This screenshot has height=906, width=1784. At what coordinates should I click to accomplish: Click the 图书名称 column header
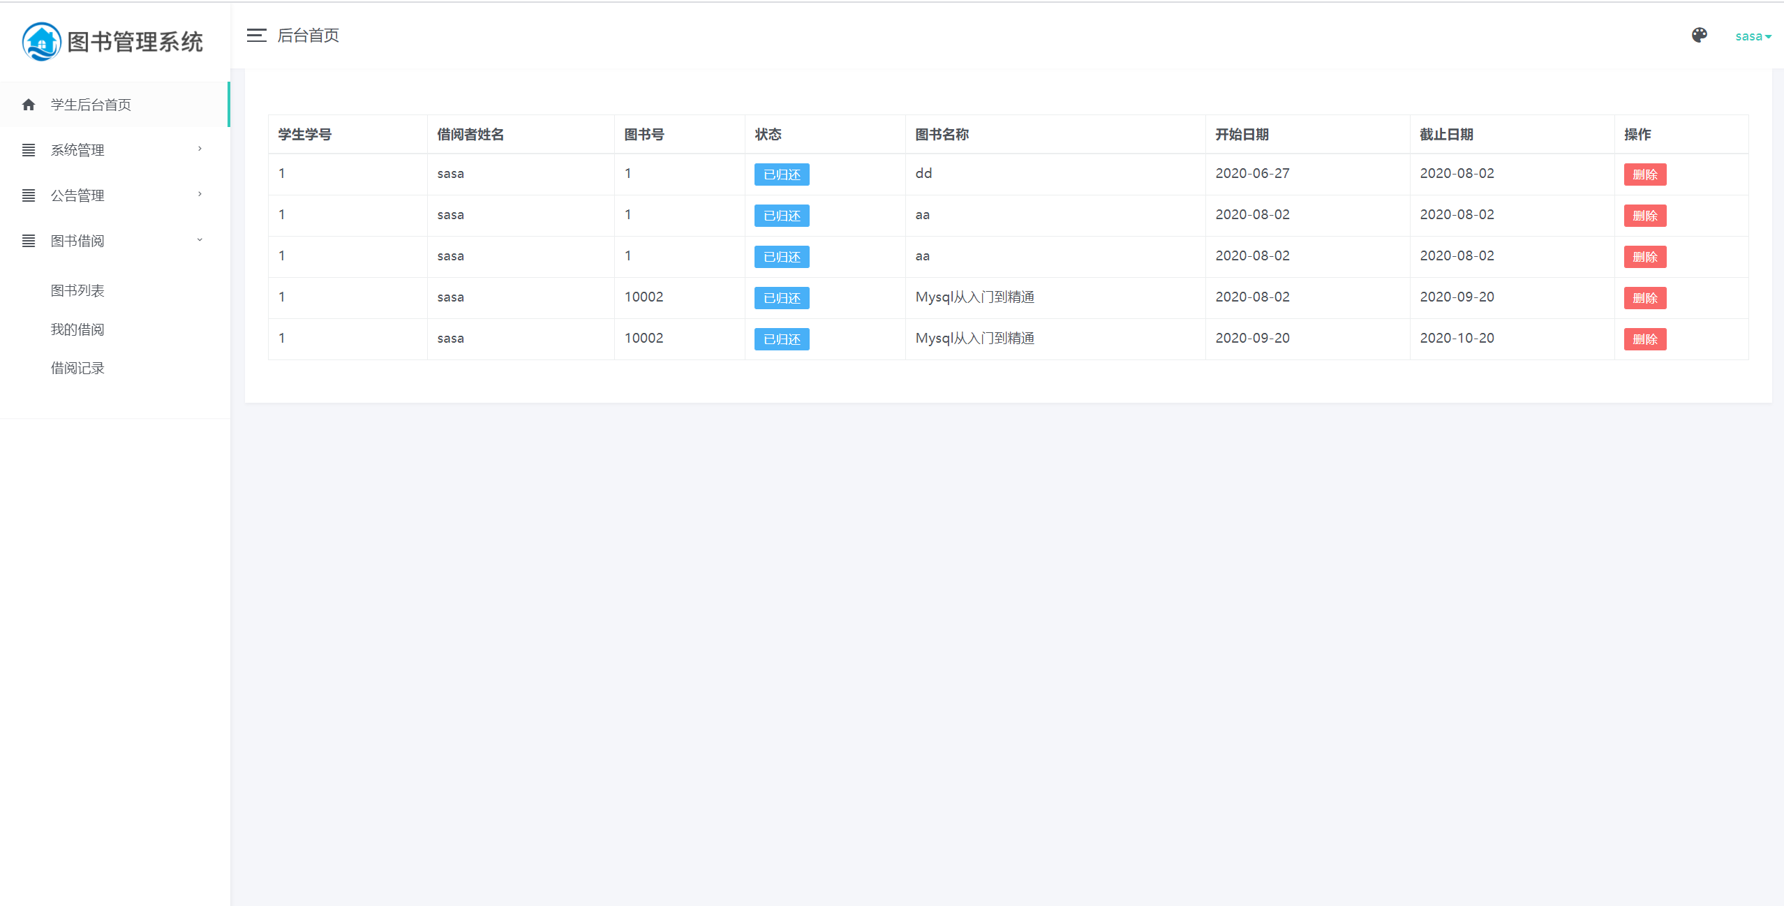[x=942, y=135]
